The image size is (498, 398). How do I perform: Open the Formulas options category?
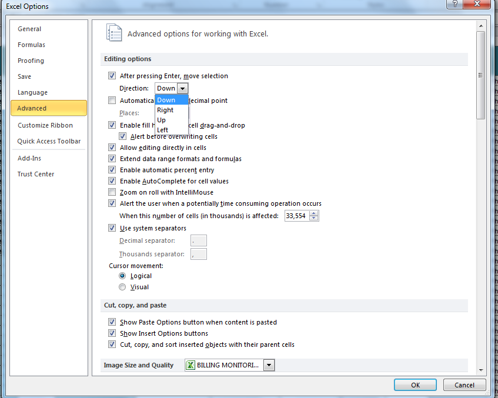coord(49,45)
